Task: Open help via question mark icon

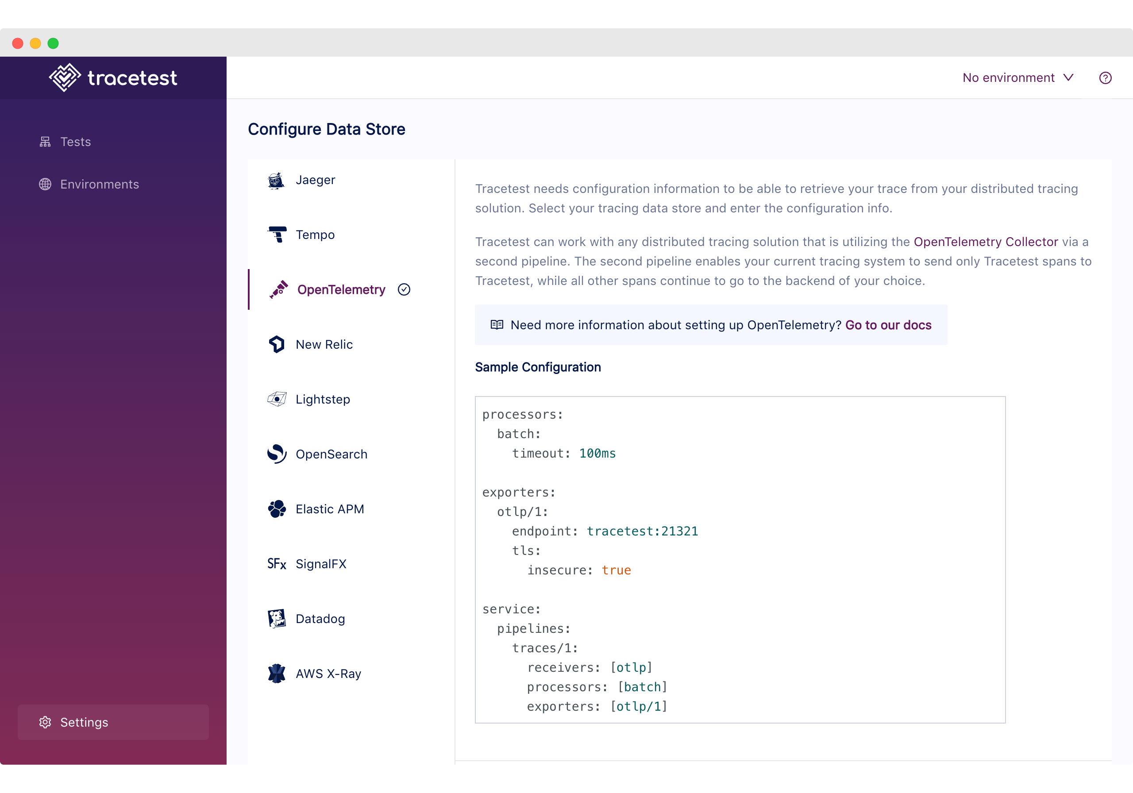Action: click(x=1105, y=78)
